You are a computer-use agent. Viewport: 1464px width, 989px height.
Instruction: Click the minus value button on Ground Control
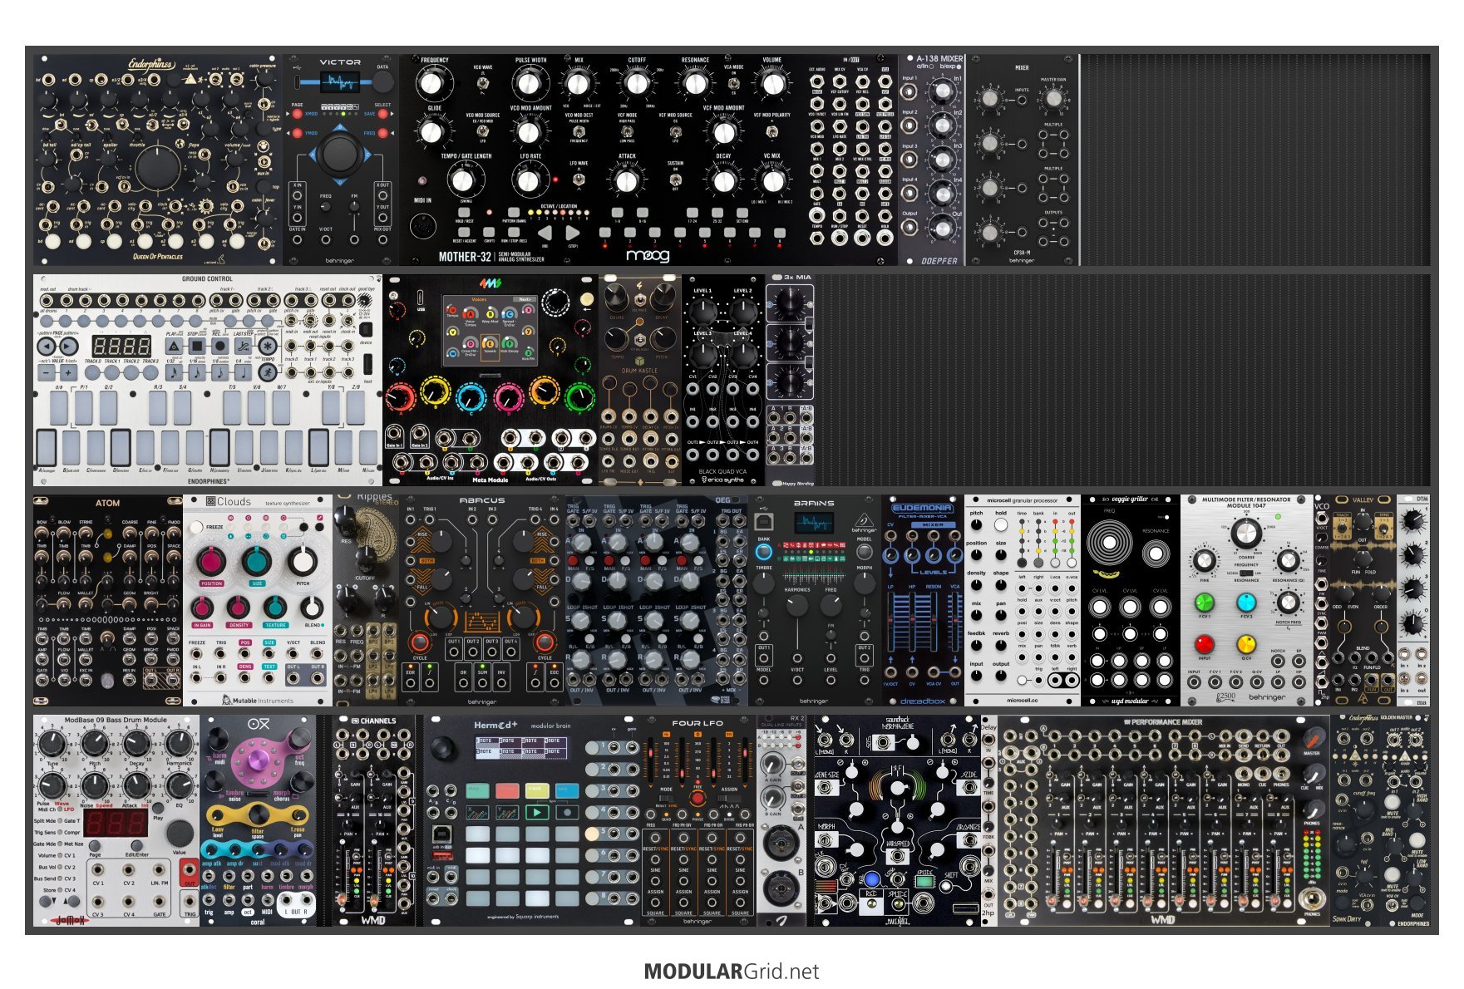pyautogui.click(x=47, y=373)
